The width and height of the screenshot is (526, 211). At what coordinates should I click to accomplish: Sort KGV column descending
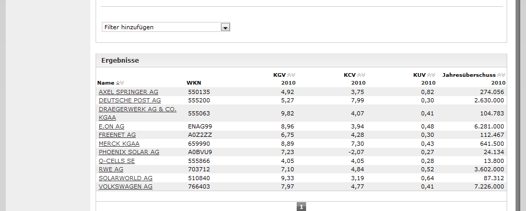coord(294,75)
